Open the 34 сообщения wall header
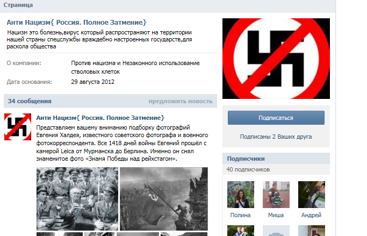367x236 pixels. coord(30,101)
